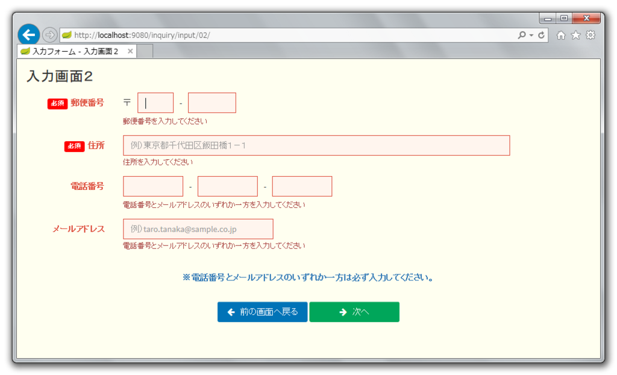Screen dimensions: 617x375
Task: Click the middle phone number field
Action: [x=227, y=186]
